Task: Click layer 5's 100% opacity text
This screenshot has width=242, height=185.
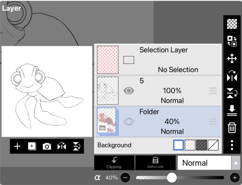Action: [x=172, y=91]
